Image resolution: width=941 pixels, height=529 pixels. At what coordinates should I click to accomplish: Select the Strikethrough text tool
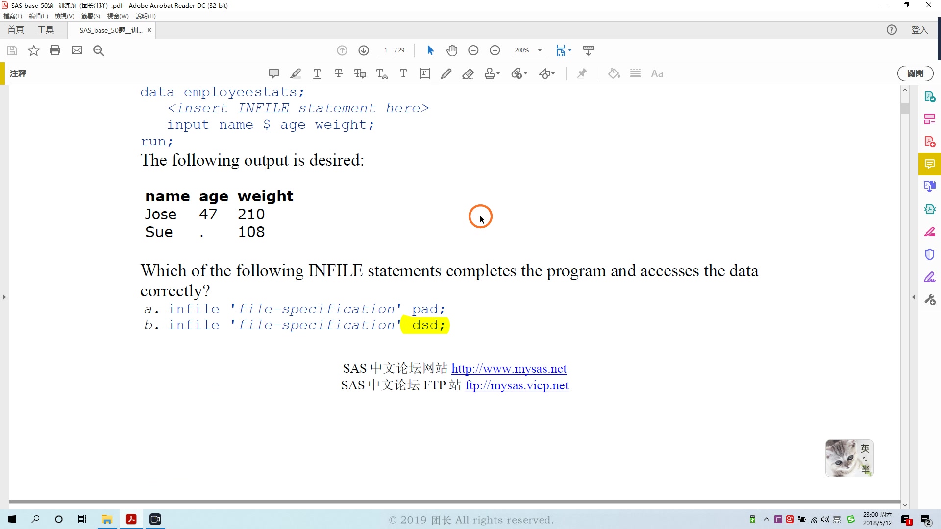point(339,73)
